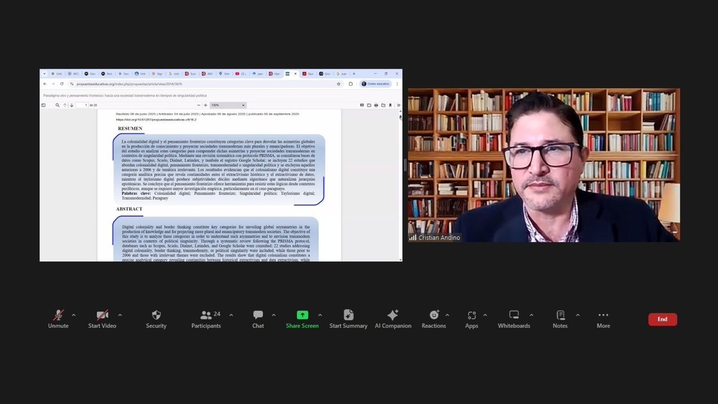Switch to the Que browser tab
The height and width of the screenshot is (404, 718).
308,74
